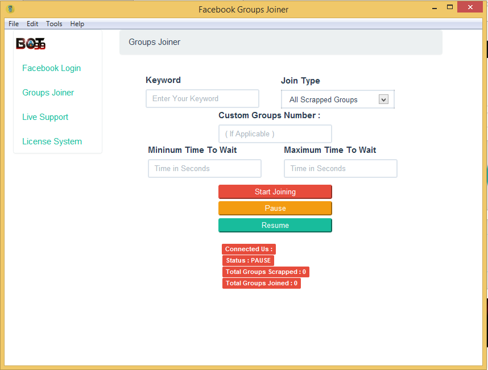488x370 pixels.
Task: Pause the group joining process
Action: [275, 208]
